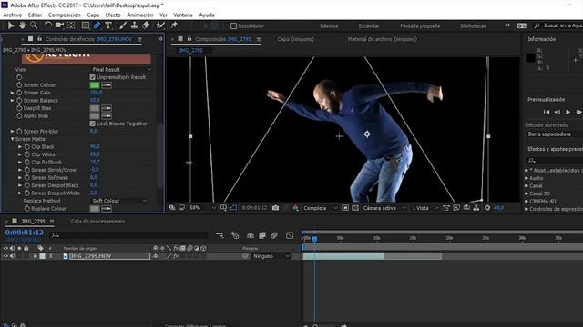Use Despill Bias eyedropper
The image size is (583, 327).
(107, 108)
